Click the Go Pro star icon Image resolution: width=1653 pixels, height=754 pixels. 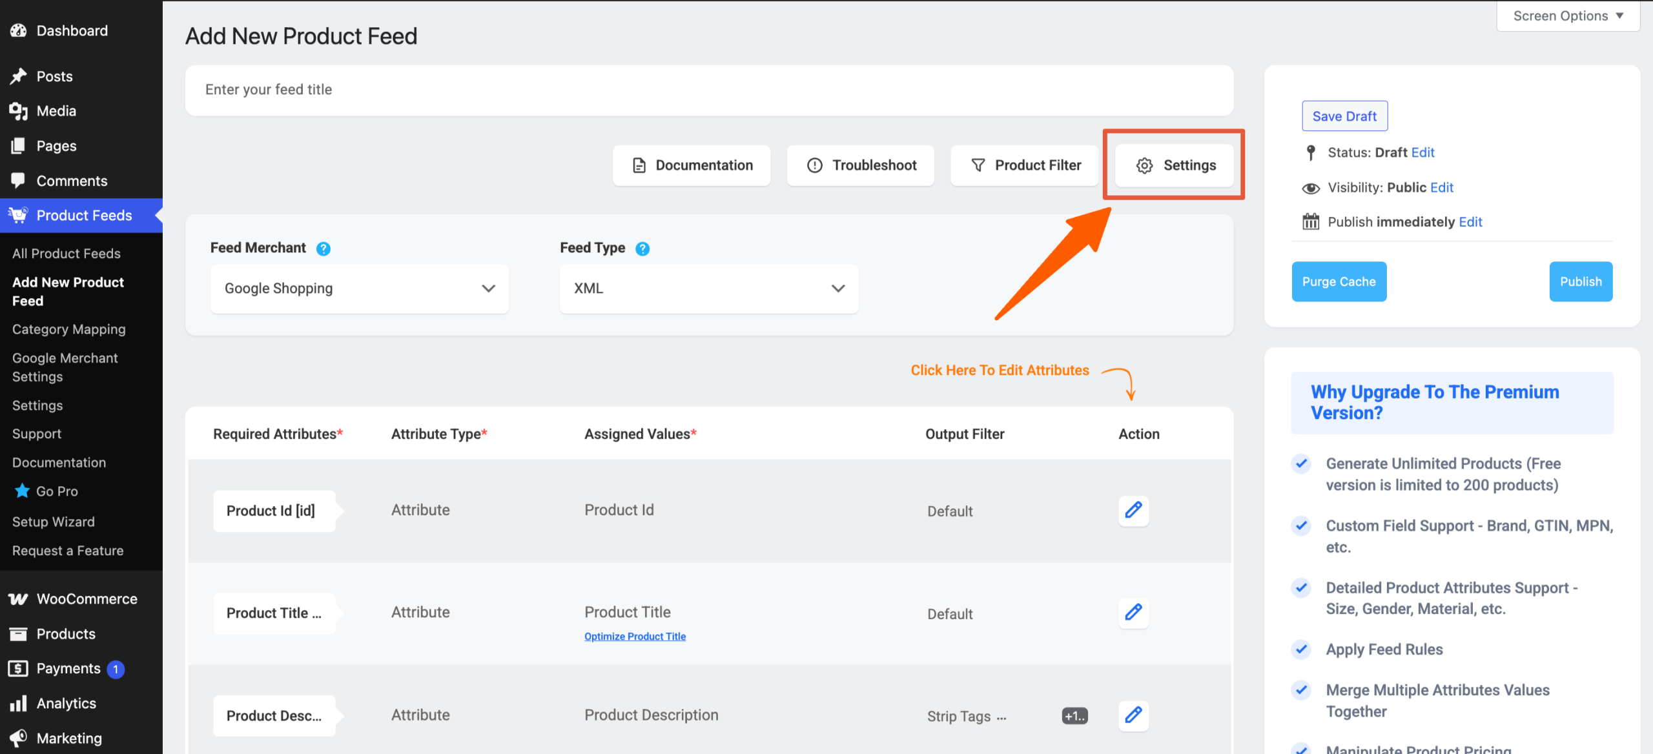(x=22, y=491)
